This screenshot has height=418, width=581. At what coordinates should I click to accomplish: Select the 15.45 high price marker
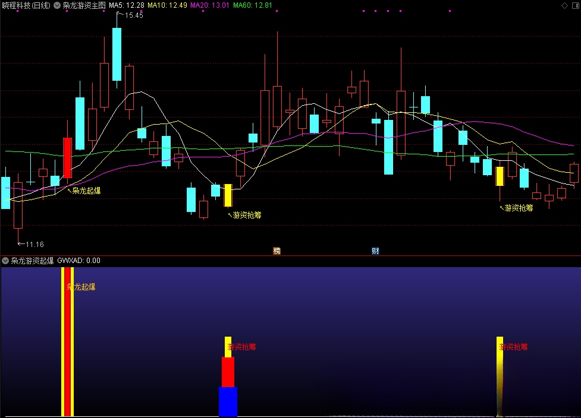coord(133,15)
